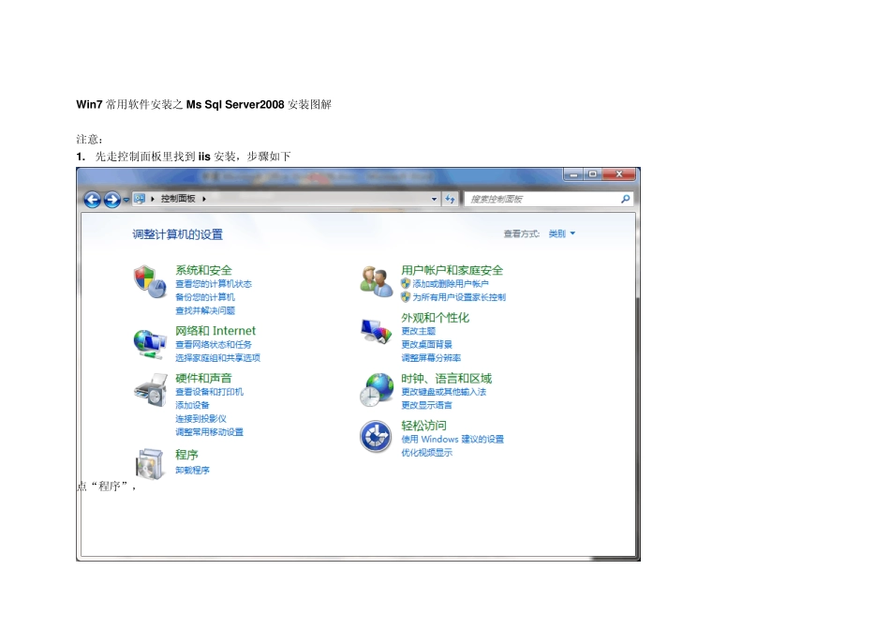Open the 程序 software box icon

pyautogui.click(x=150, y=463)
